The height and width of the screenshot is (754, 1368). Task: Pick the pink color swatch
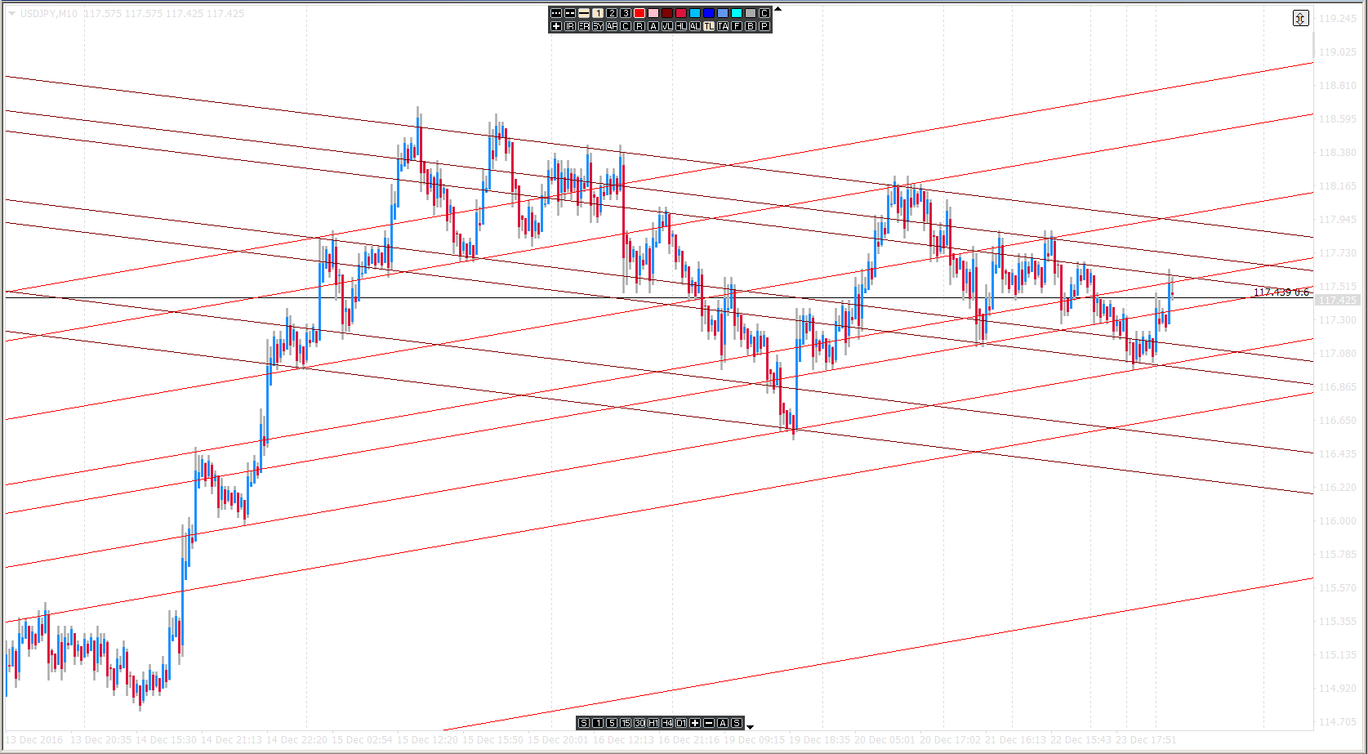(x=653, y=13)
